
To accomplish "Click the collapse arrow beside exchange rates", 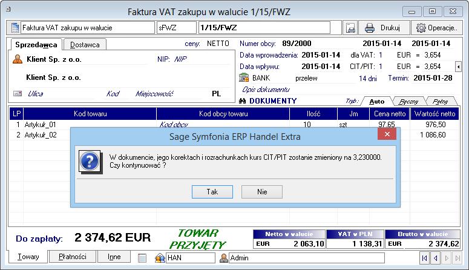I will 458,67.
